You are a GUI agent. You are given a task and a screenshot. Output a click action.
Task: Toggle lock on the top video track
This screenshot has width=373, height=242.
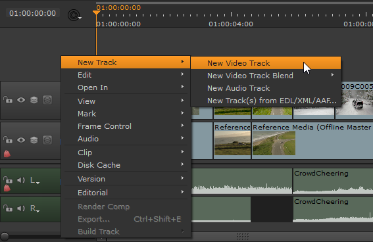point(8,100)
